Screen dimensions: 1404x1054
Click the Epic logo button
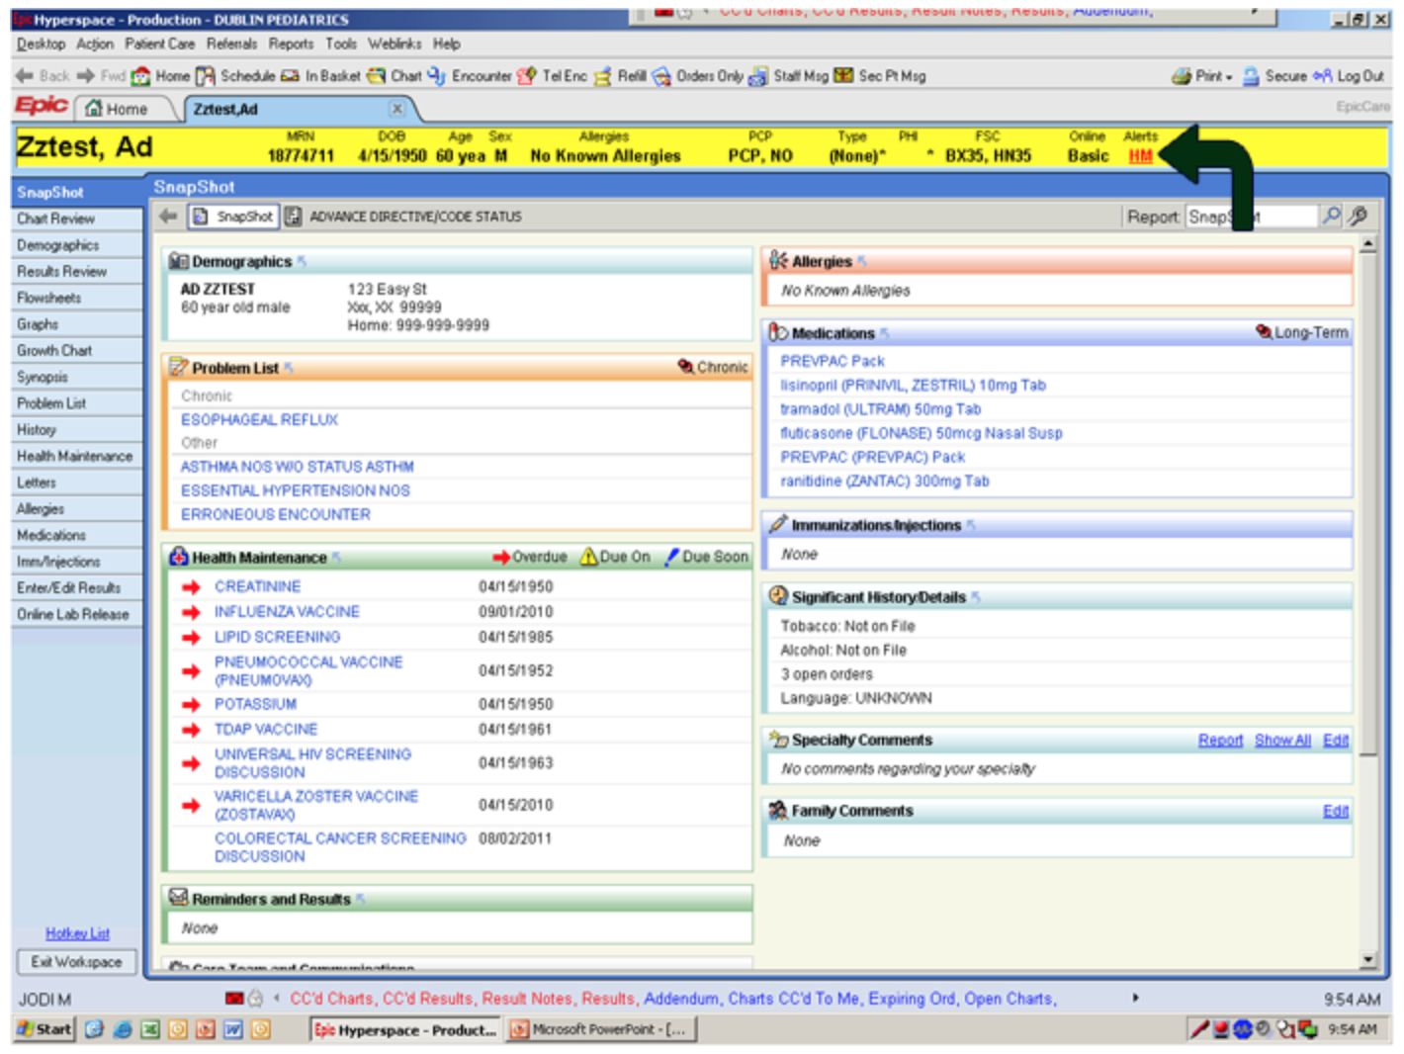click(42, 106)
